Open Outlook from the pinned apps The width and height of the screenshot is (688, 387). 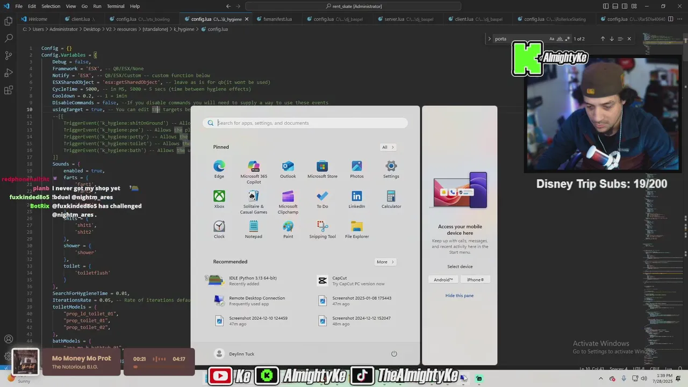click(288, 169)
